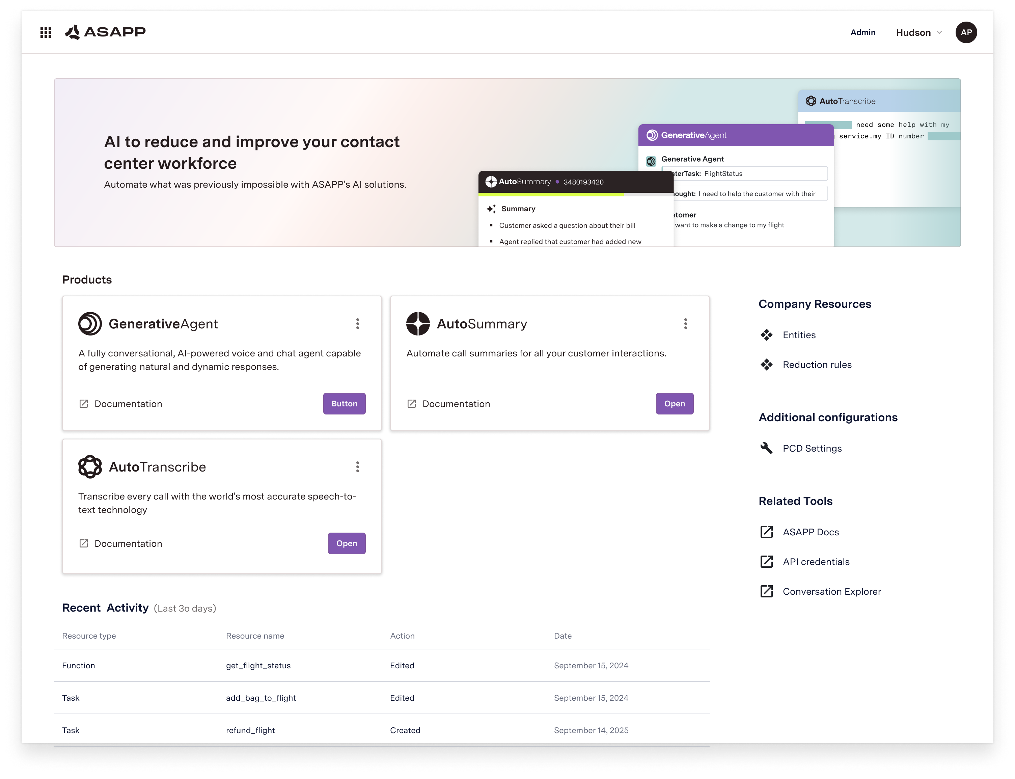Viewport: 1015px width, 779px height.
Task: Click the Date column header
Action: (563, 636)
